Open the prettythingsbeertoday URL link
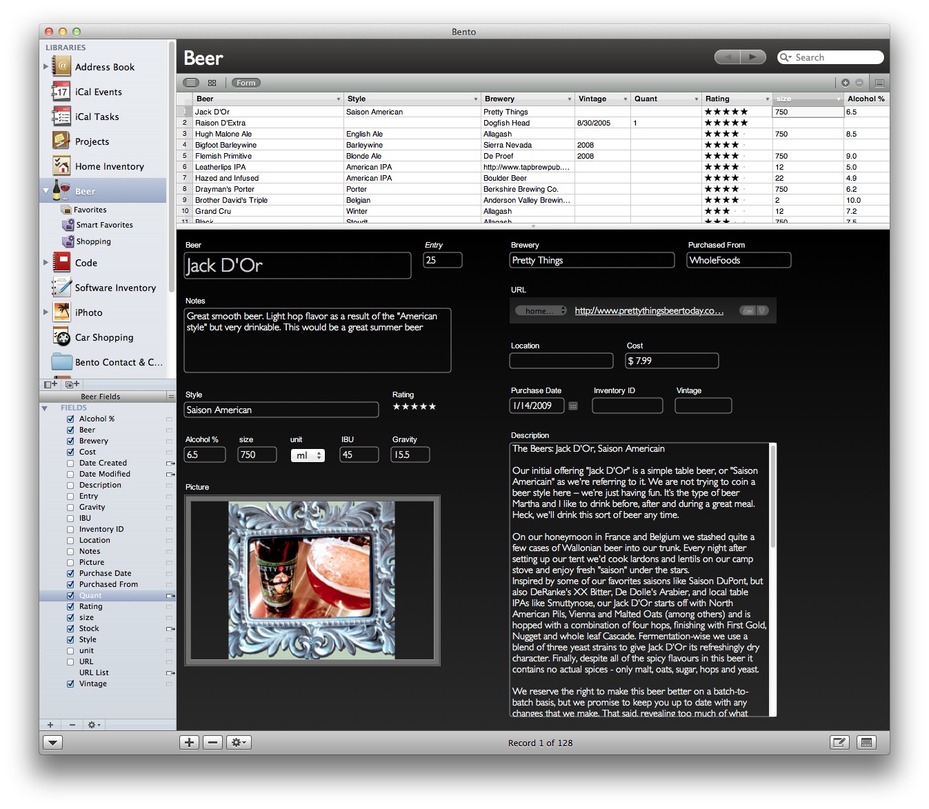Screen dimensions: 929x809 click(x=649, y=311)
